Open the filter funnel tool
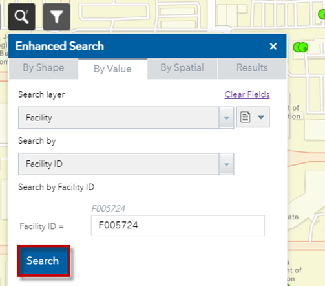Image resolution: width=325 pixels, height=286 pixels. tap(56, 17)
